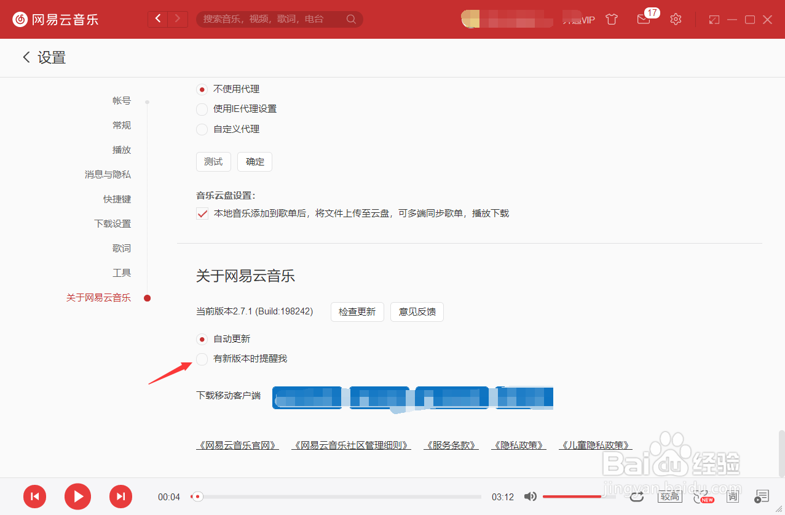Screen dimensions: 785x515
Task: Select 自定义代理 radio option
Action: point(202,129)
